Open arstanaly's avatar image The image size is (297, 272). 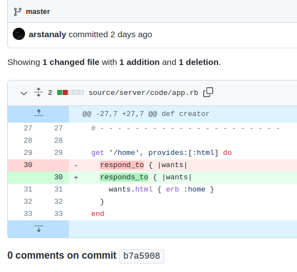(19, 34)
